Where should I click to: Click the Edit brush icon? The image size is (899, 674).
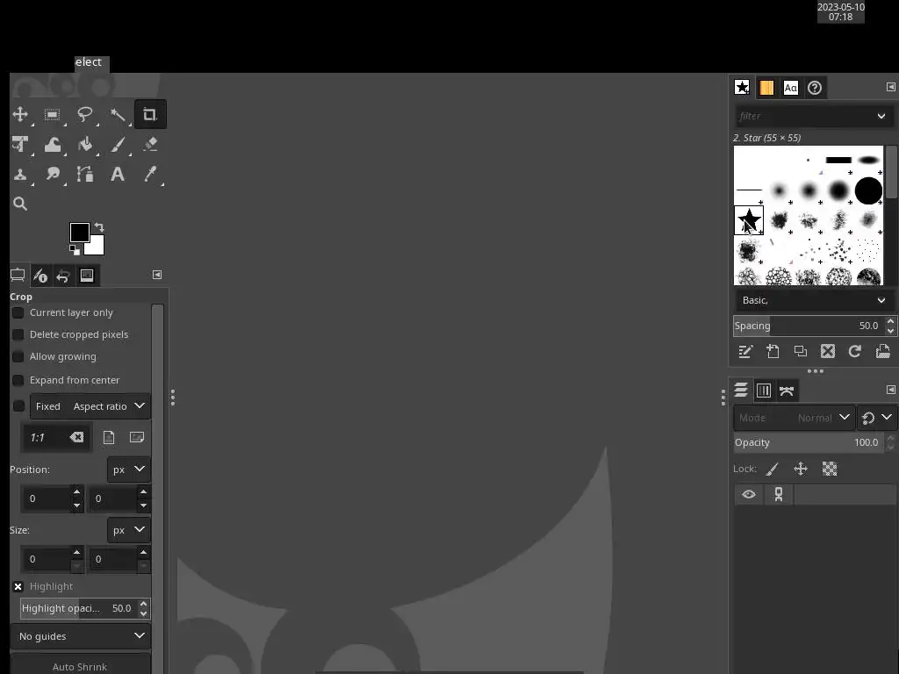745,351
